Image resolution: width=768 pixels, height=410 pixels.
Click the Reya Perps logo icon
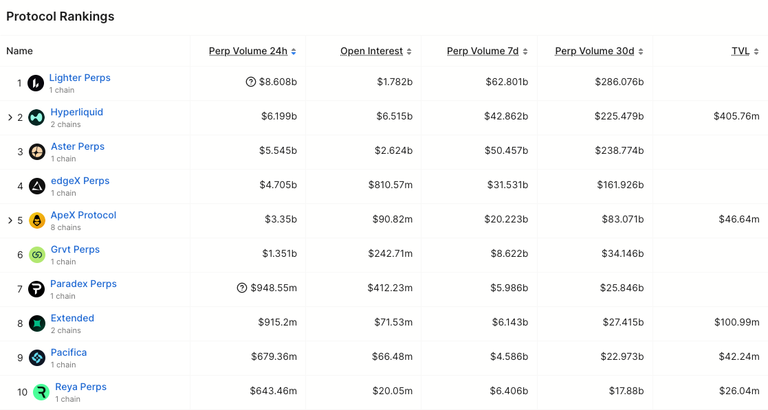coord(36,392)
